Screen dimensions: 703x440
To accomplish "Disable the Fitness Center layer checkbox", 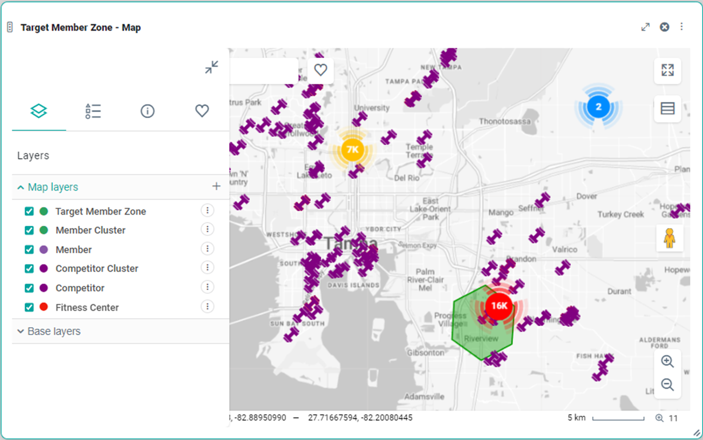I will click(29, 307).
